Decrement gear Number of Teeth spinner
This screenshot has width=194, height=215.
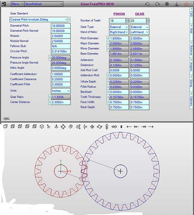[148, 22]
